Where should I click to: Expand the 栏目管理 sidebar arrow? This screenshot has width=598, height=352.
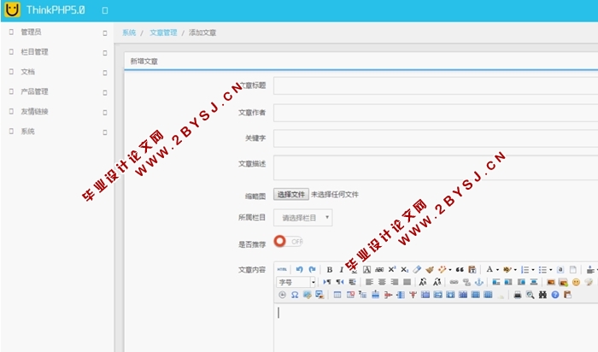pyautogui.click(x=105, y=53)
